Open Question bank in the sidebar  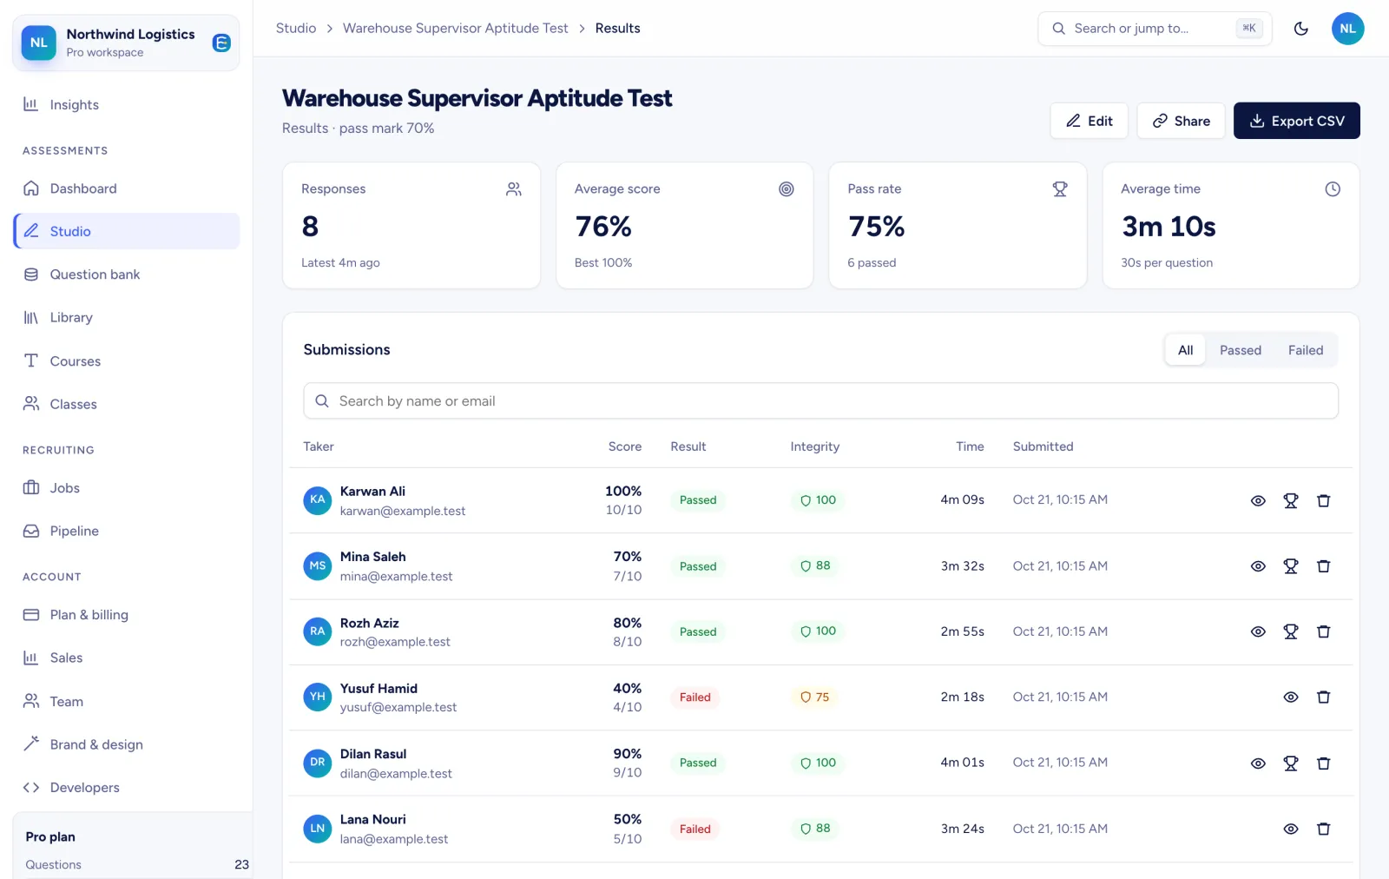pos(127,274)
